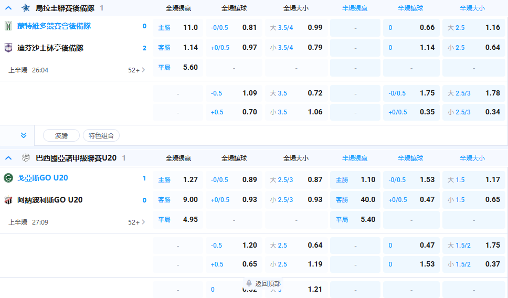This screenshot has height=298, width=508.
Task: Choose 客勝 odds 9.00 for 阿納波利斯
Action: click(x=178, y=199)
